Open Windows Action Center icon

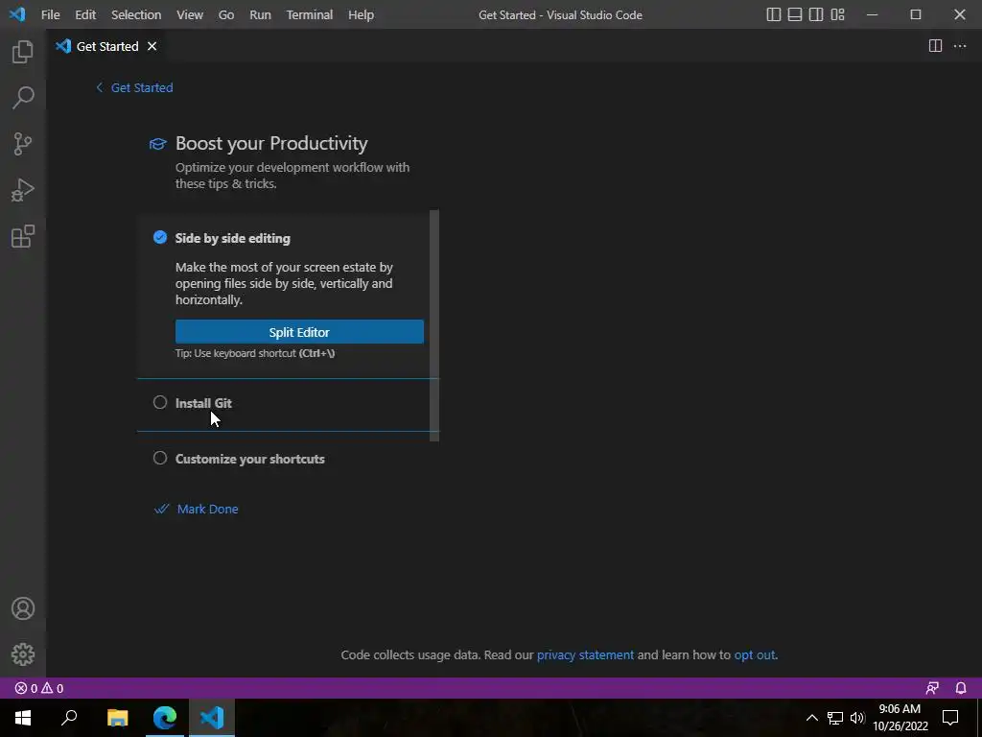pos(950,718)
